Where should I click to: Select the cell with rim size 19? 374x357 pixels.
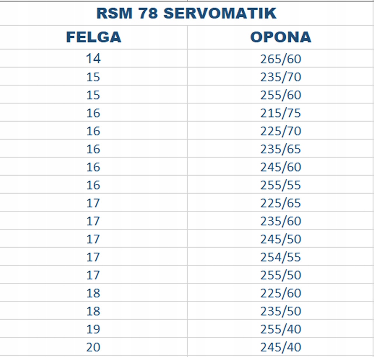tap(93, 328)
